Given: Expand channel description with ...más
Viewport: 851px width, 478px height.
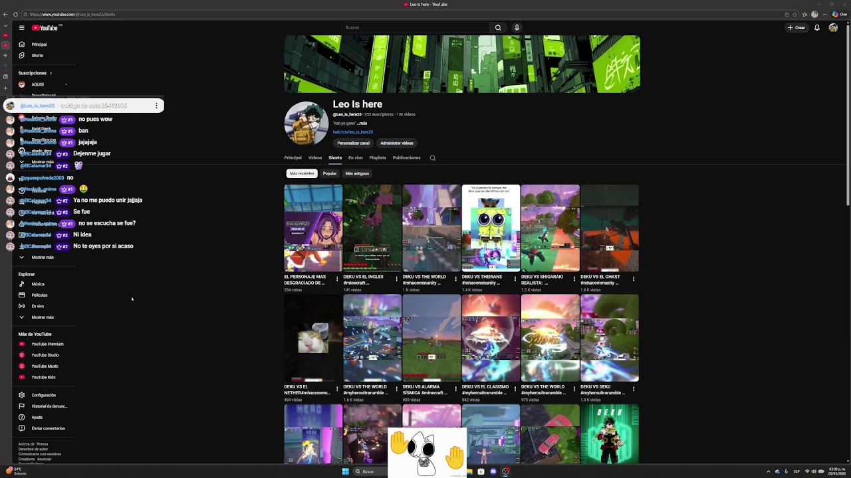Looking at the screenshot, I should 362,123.
